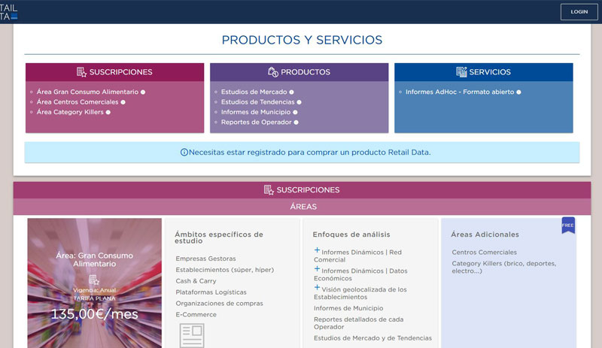Click the LOGIN button

point(579,12)
